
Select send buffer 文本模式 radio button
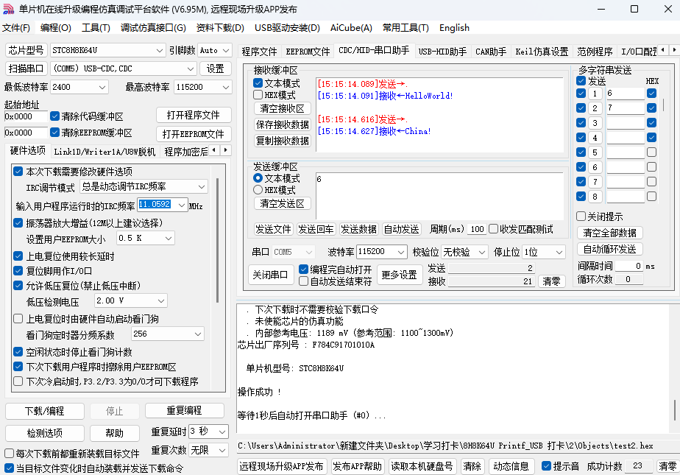click(258, 178)
